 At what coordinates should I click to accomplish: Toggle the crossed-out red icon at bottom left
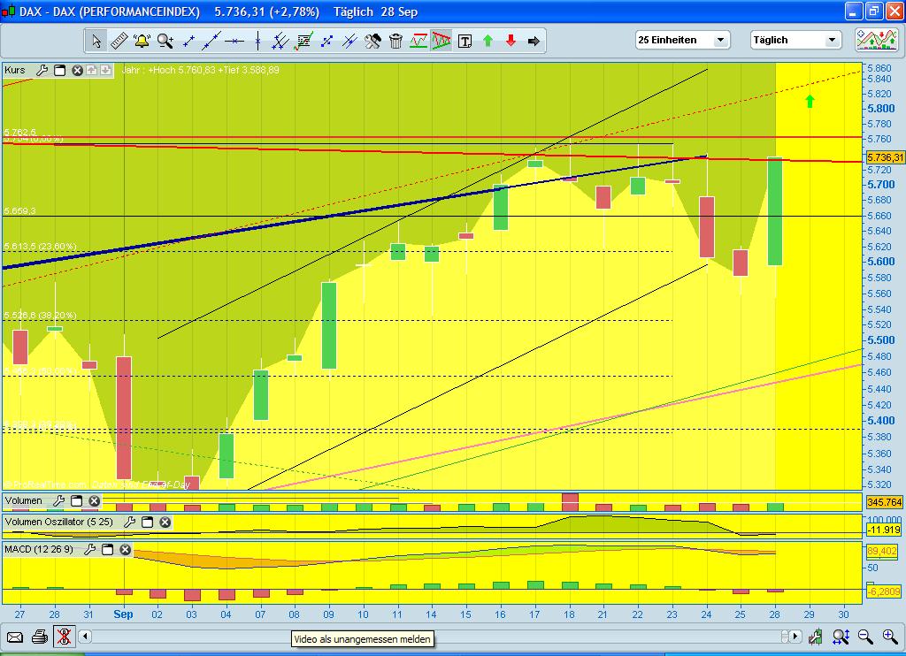click(64, 637)
